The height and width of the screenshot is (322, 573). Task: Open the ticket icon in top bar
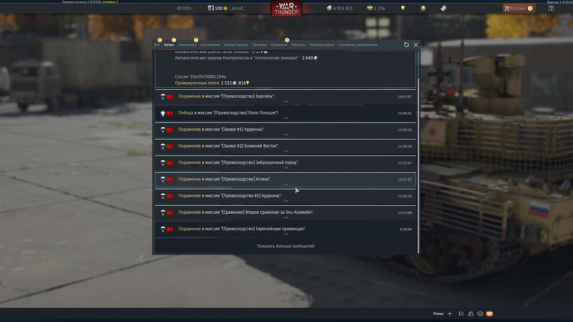(x=444, y=8)
